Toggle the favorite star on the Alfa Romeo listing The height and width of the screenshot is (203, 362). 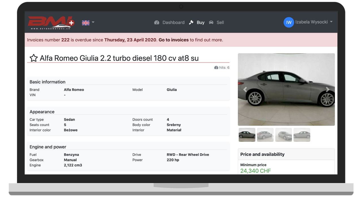[33, 58]
